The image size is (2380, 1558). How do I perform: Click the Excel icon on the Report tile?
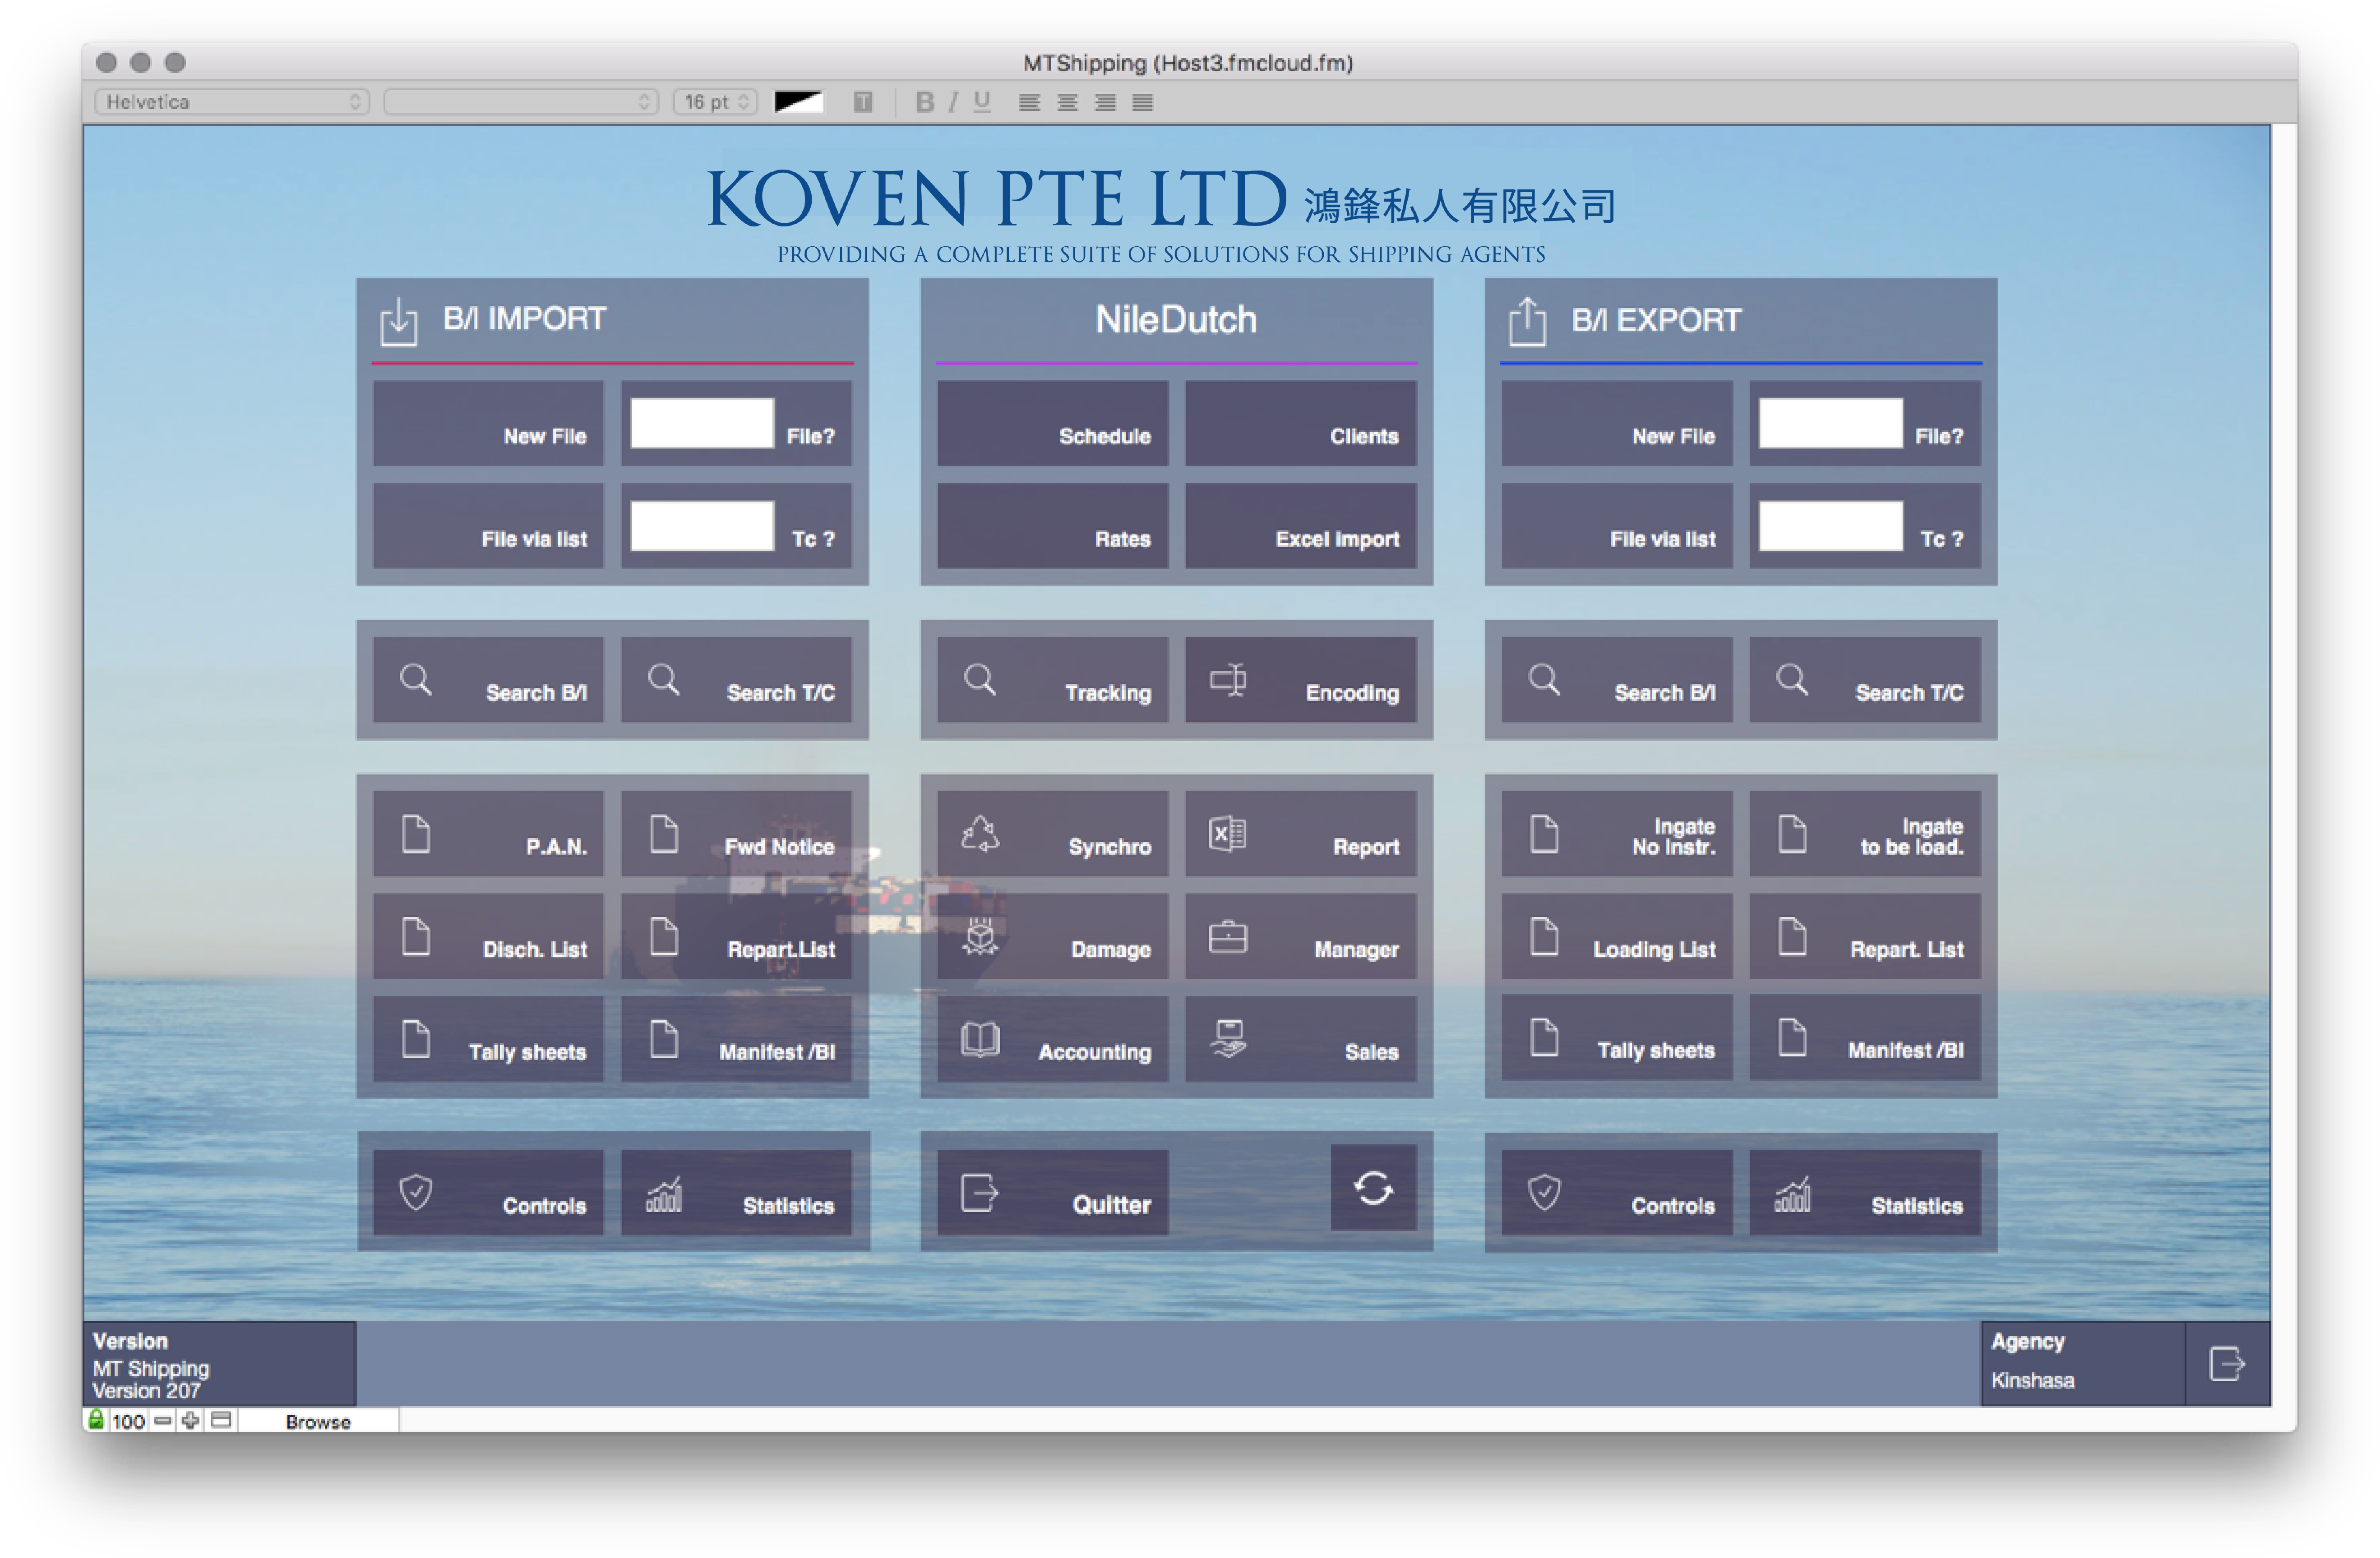(1227, 833)
